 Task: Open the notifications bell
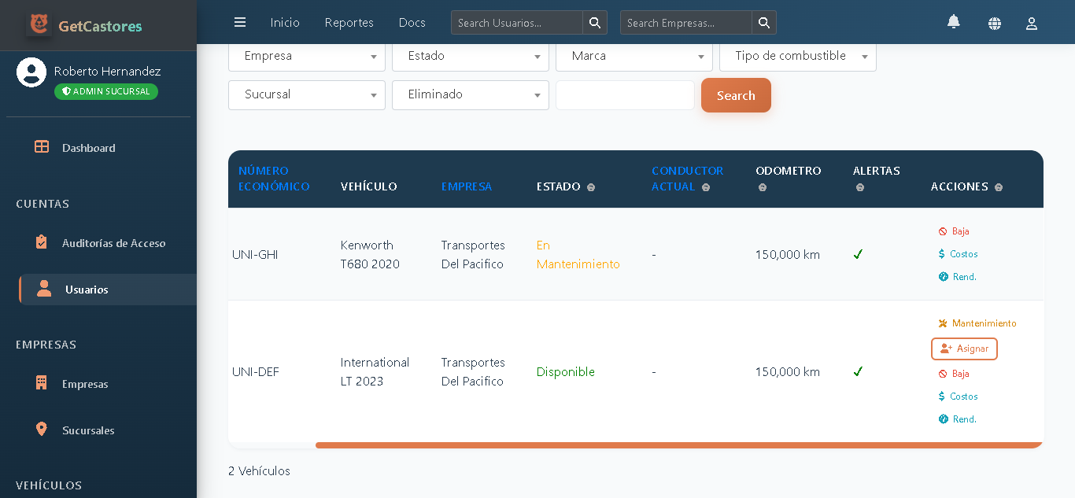(x=953, y=23)
